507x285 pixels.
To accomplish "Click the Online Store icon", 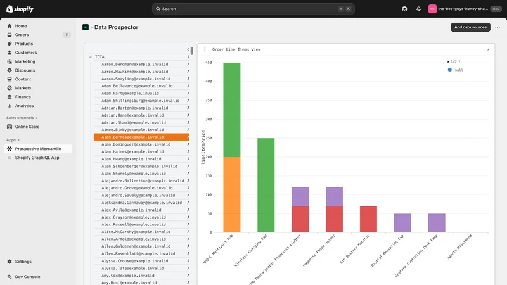I will coord(10,127).
